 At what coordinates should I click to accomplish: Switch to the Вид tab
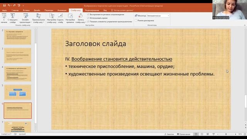[105, 10]
